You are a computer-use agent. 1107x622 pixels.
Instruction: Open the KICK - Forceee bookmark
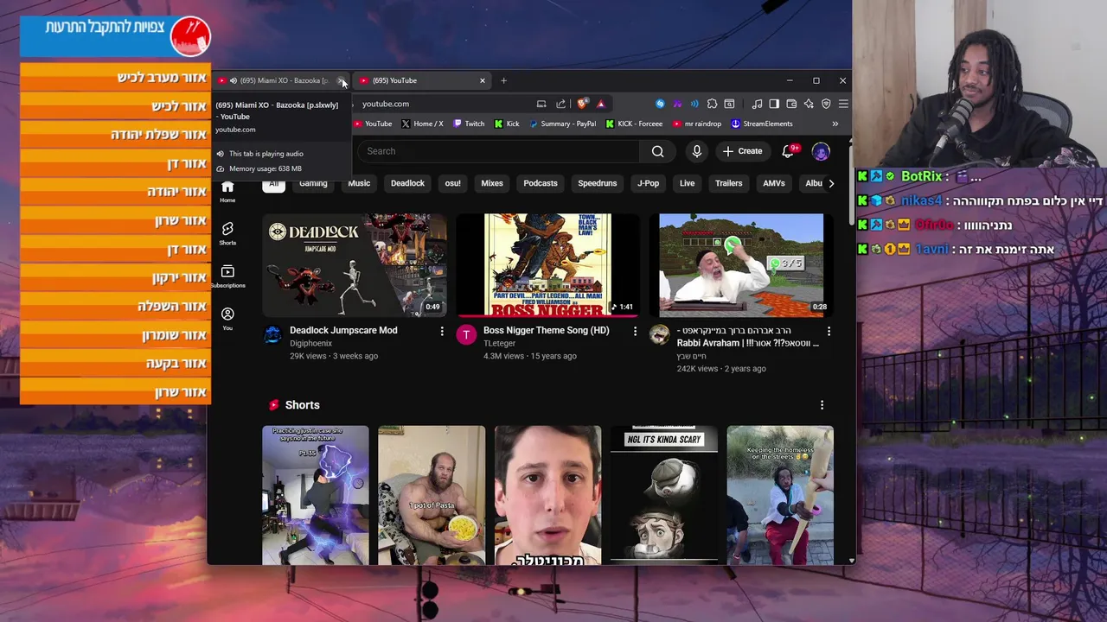click(634, 124)
